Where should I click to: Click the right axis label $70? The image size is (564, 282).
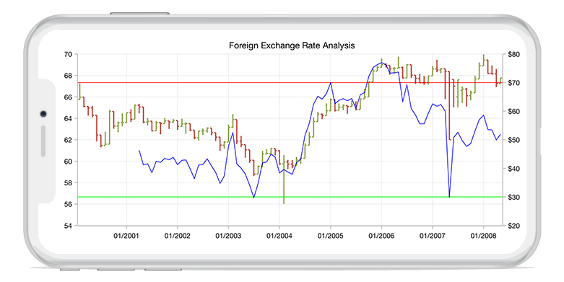(x=513, y=83)
